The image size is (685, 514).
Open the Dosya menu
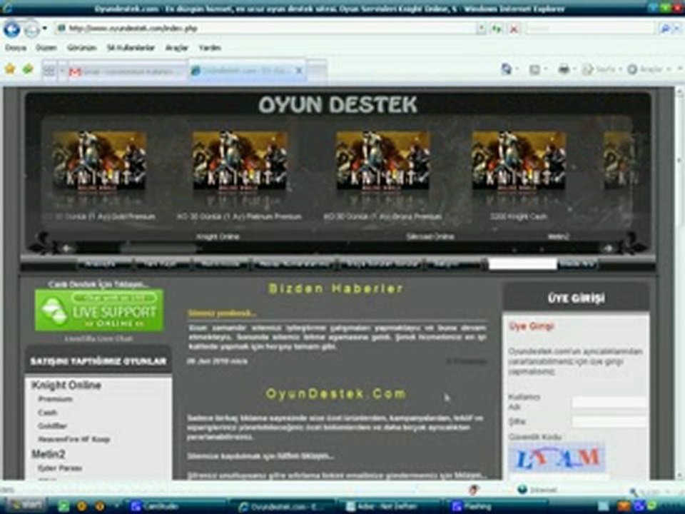(x=16, y=48)
